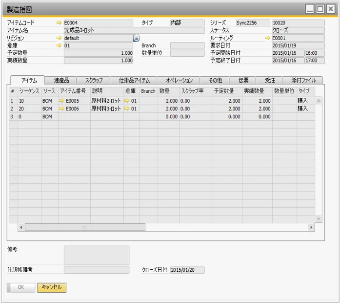Screen dimensions: 340x303
Task: Click the document number field 10020
Action: pos(298,23)
